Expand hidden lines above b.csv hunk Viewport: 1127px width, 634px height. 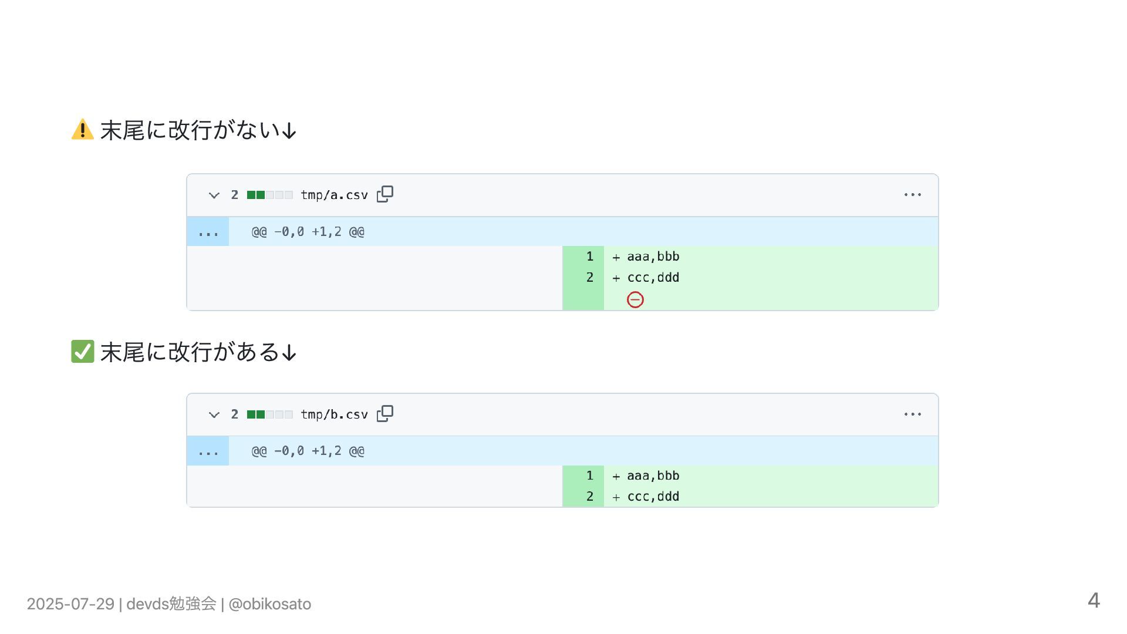(x=208, y=451)
